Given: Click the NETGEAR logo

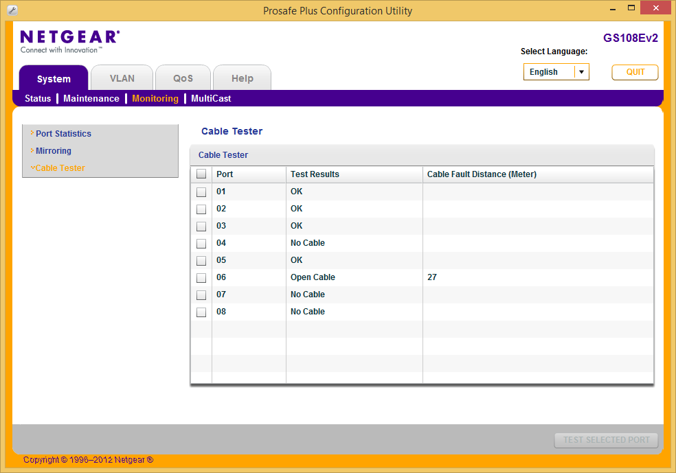Looking at the screenshot, I should pyautogui.click(x=70, y=41).
